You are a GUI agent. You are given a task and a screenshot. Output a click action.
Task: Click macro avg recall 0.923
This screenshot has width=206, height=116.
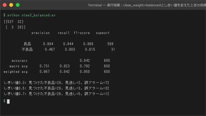tap(65, 66)
